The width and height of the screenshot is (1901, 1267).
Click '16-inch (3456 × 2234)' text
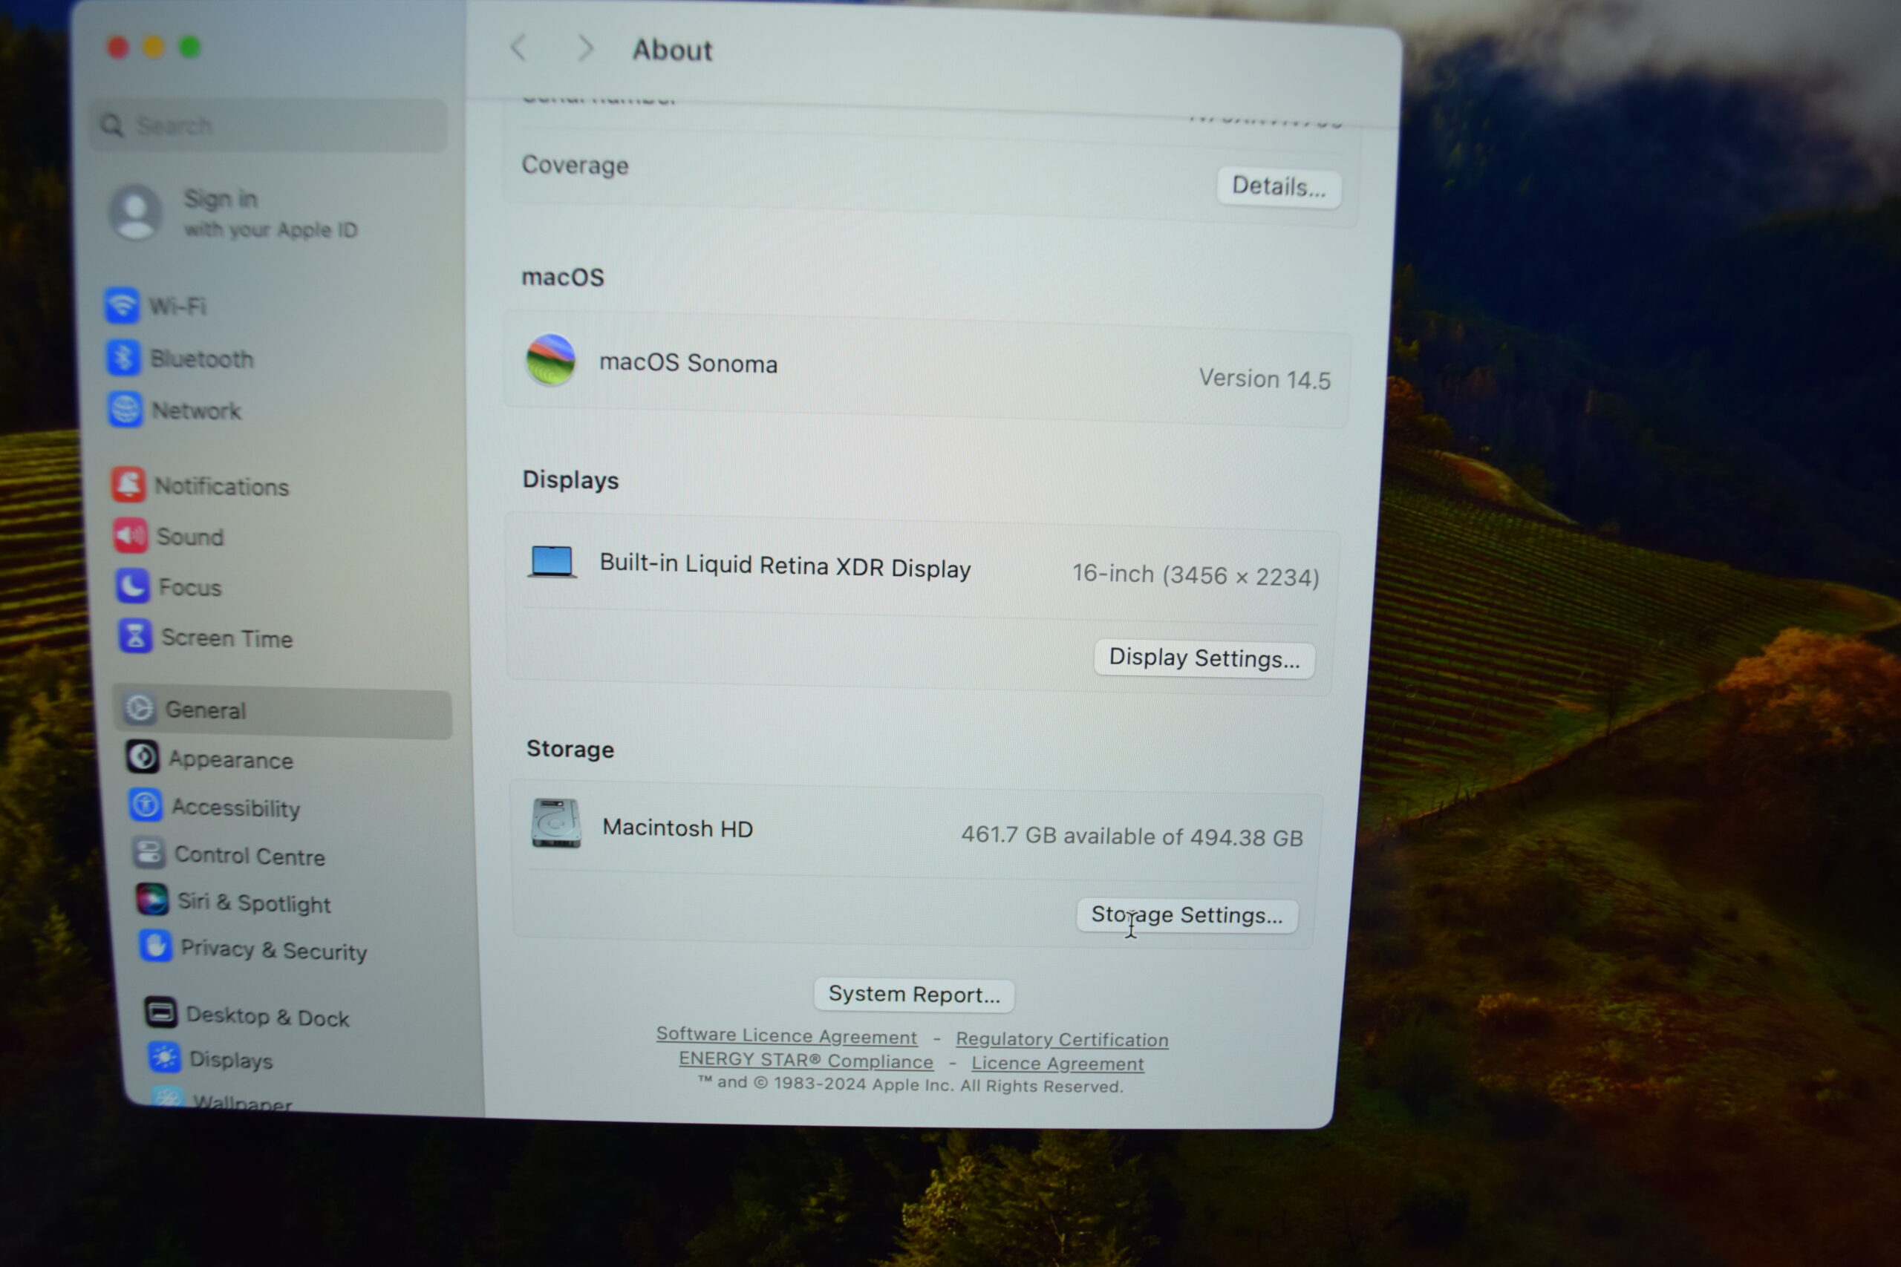pos(1196,575)
